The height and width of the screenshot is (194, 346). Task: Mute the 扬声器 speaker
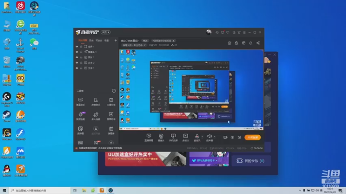[x=209, y=138]
